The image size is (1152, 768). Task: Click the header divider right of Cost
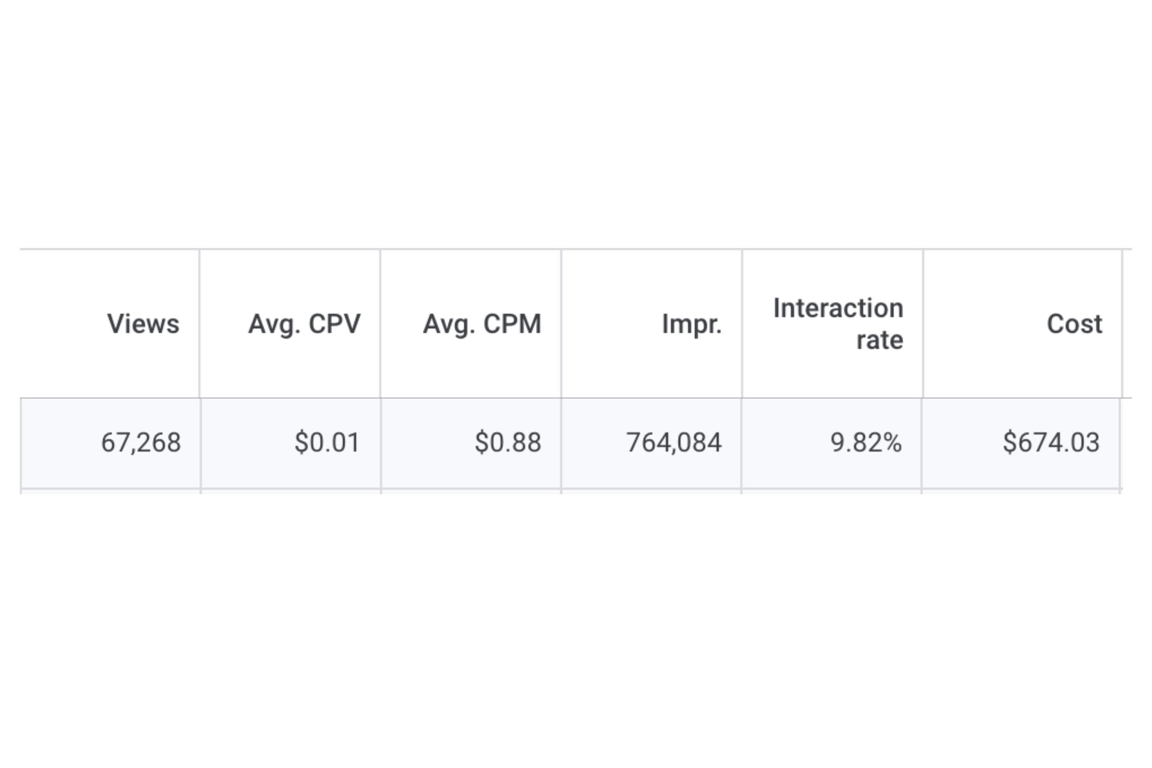click(x=1122, y=324)
